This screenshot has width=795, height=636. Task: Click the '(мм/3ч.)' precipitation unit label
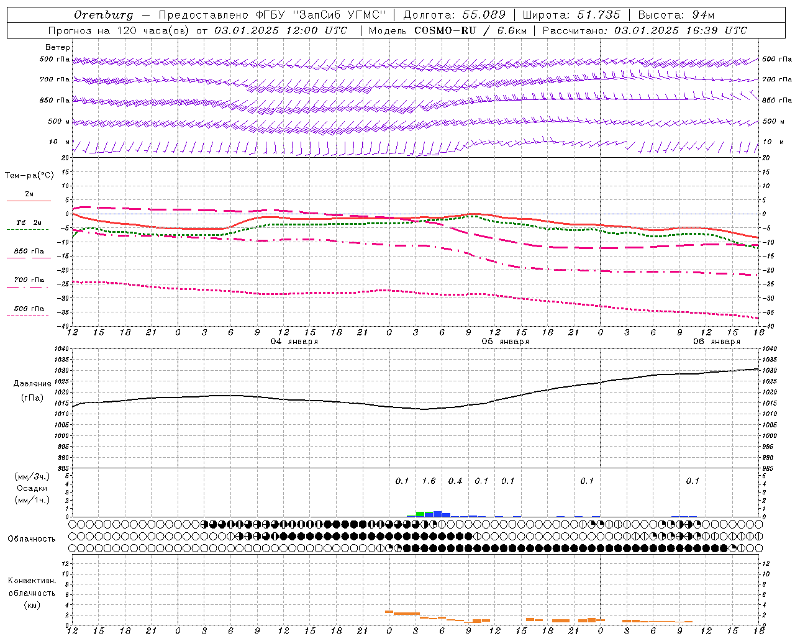[x=32, y=476]
